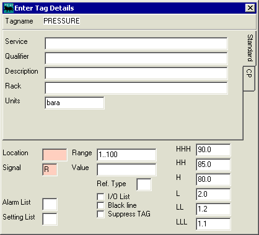259x235 pixels.
Task: Select the Qualifier input field
Action: [x=136, y=58]
